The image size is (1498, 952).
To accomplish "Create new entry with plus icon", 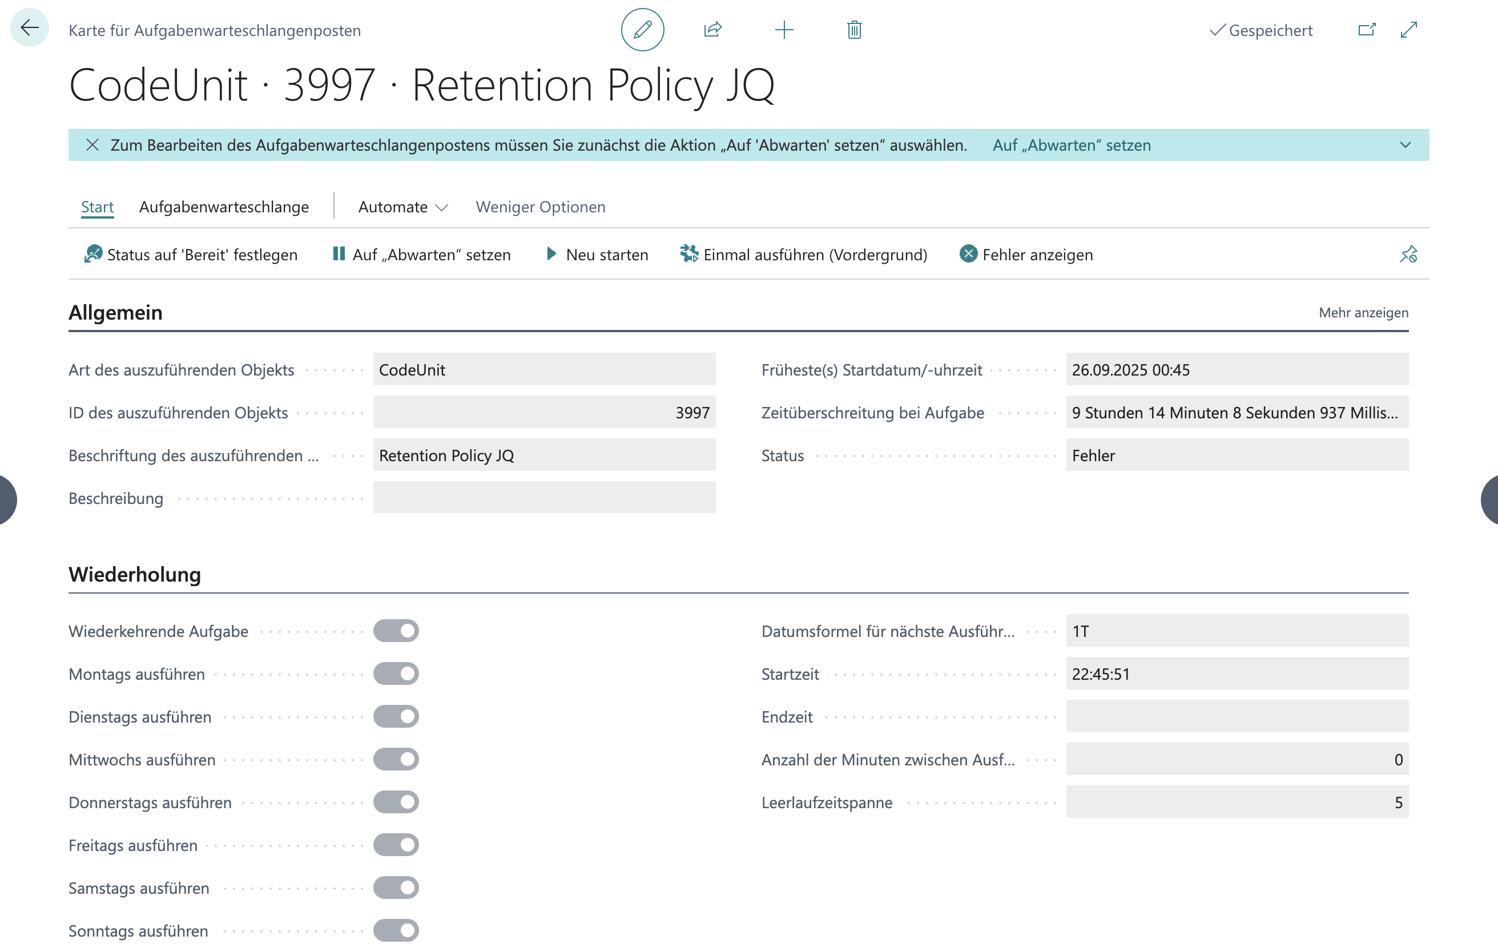I will click(784, 30).
